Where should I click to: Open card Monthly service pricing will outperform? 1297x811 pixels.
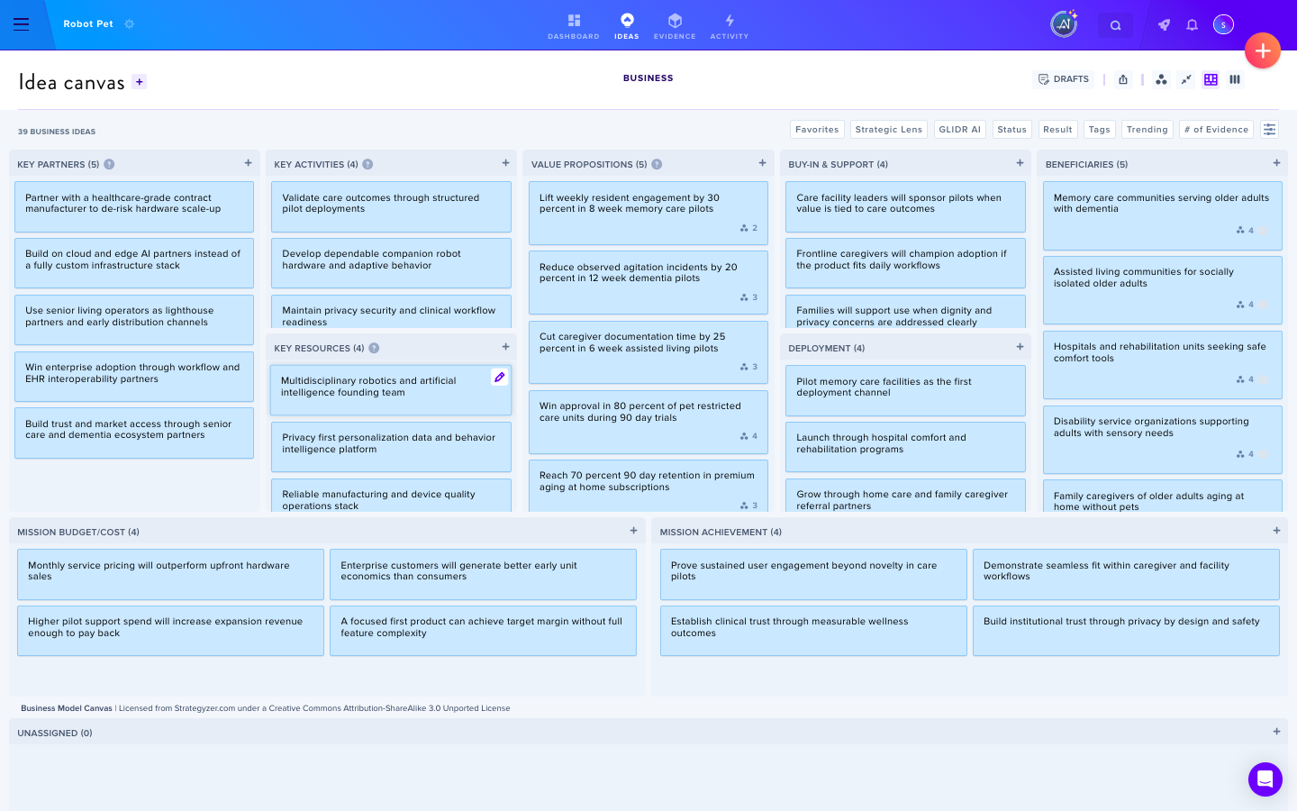[x=170, y=574]
